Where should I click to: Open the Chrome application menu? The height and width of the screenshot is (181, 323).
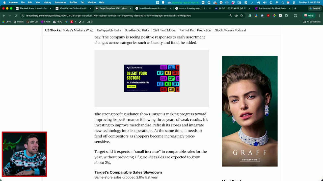point(13,3)
